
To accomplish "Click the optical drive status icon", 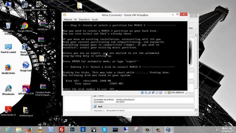I will [146, 93].
